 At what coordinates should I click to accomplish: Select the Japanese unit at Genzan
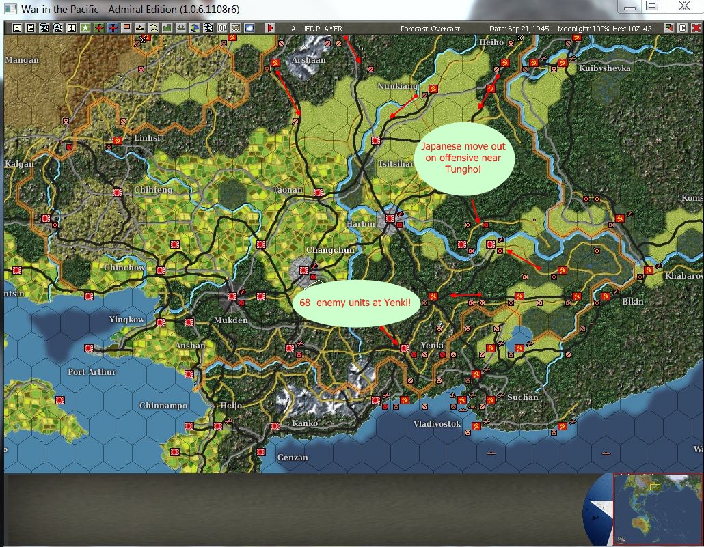(x=261, y=452)
